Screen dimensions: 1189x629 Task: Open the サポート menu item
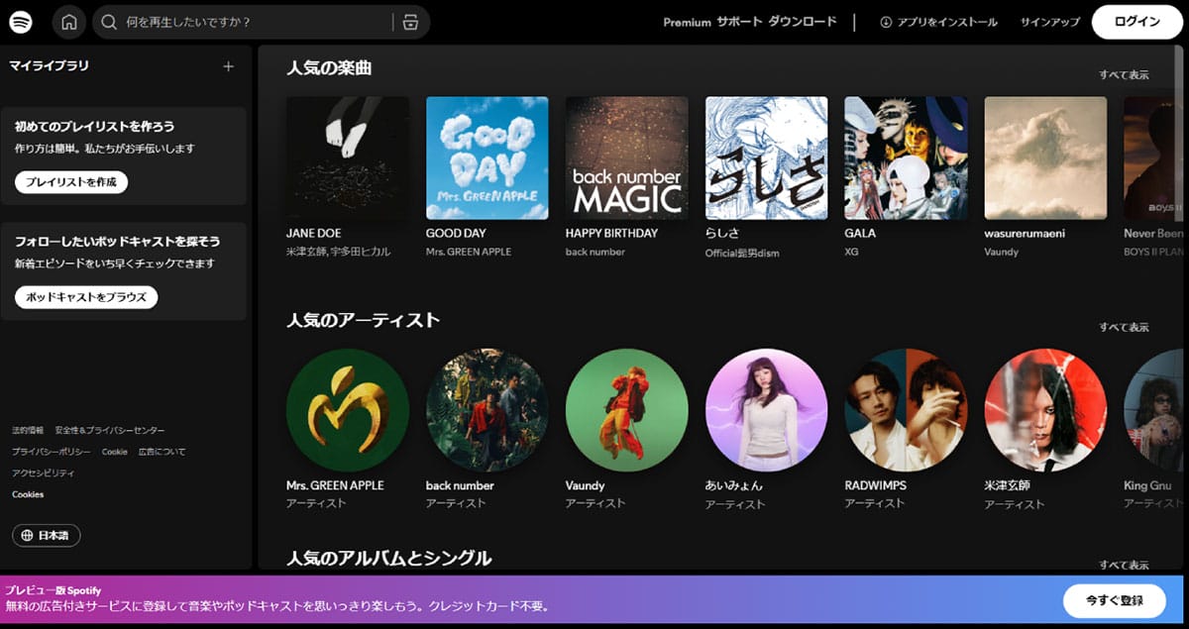coord(740,22)
